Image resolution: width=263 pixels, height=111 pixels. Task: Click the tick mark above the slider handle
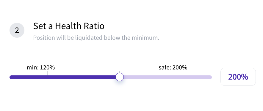tap(120, 72)
